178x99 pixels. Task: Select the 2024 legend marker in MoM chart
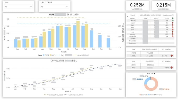click(44, 55)
